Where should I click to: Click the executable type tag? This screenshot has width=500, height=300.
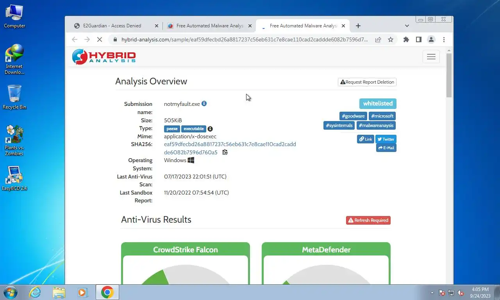click(194, 129)
